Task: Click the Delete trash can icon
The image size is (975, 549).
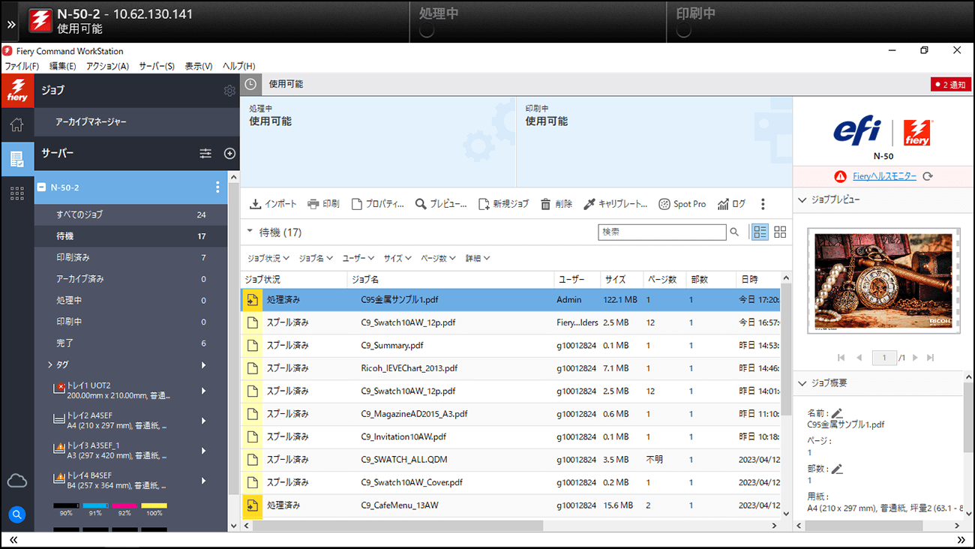Action: point(546,204)
